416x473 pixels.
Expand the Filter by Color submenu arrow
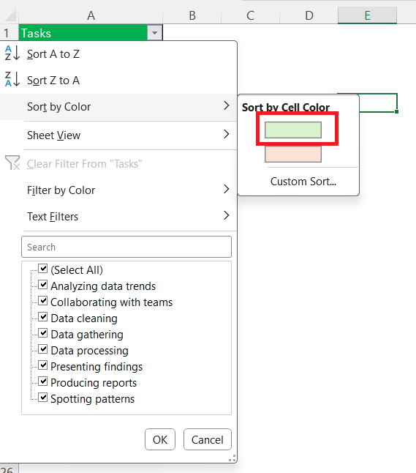click(227, 189)
